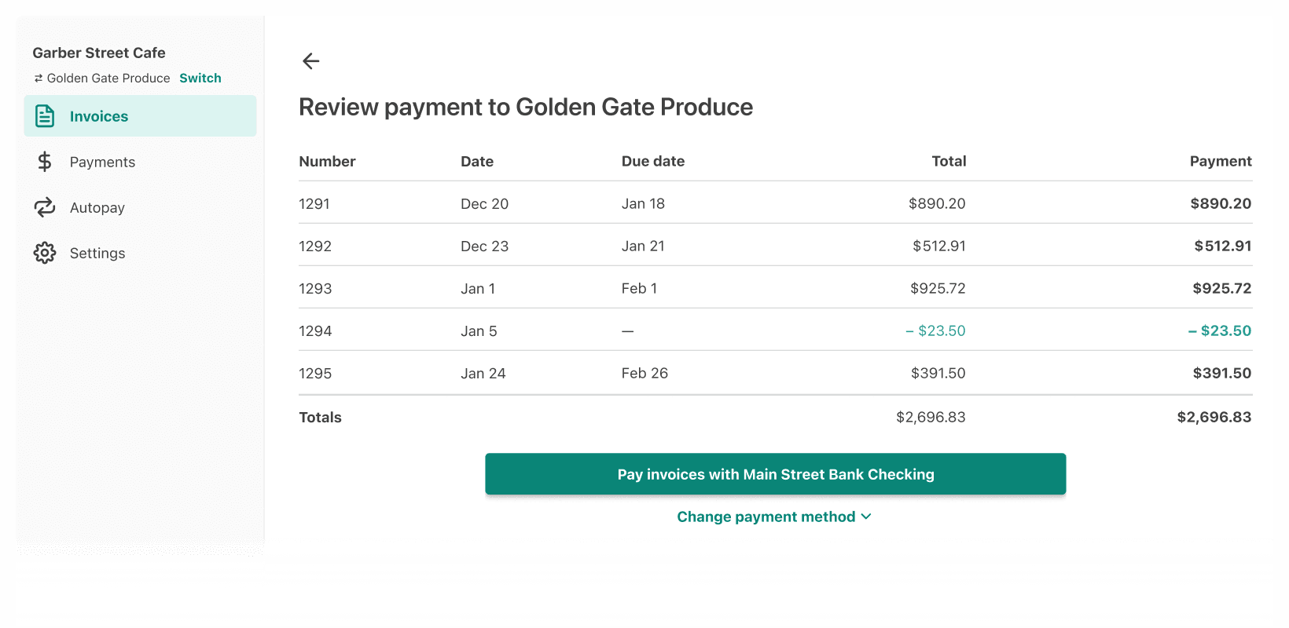
Task: Click the back arrow above the heading
Action: pos(311,61)
